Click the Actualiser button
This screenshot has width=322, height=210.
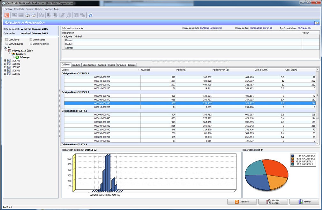[x=242, y=202]
